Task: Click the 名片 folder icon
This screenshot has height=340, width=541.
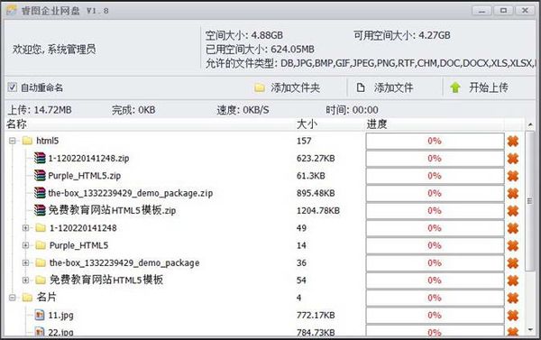Action: click(x=27, y=298)
